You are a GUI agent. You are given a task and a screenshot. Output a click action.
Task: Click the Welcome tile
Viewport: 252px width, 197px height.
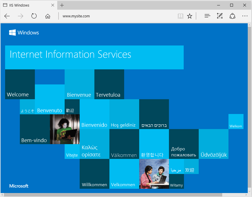coord(20,84)
